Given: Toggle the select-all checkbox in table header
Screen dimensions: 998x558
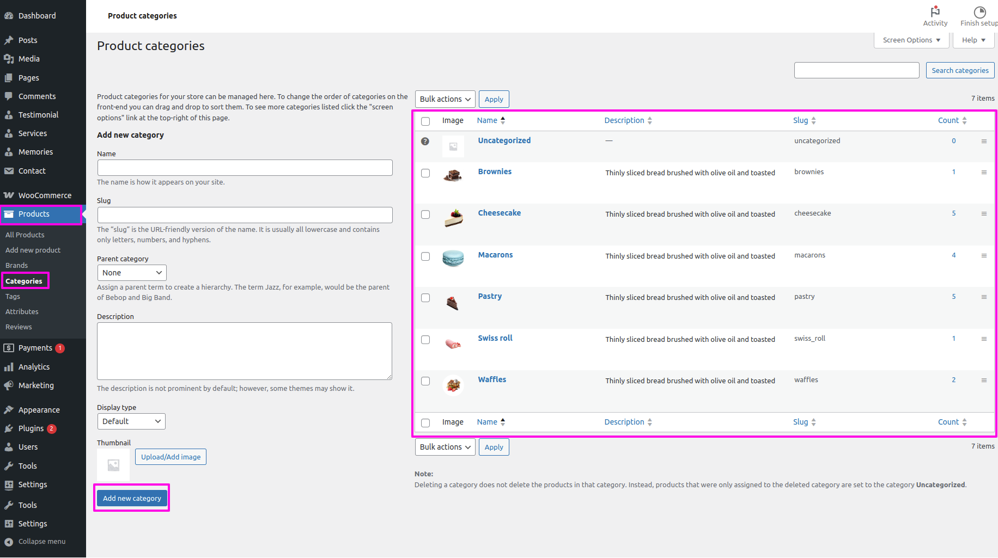Looking at the screenshot, I should point(425,121).
